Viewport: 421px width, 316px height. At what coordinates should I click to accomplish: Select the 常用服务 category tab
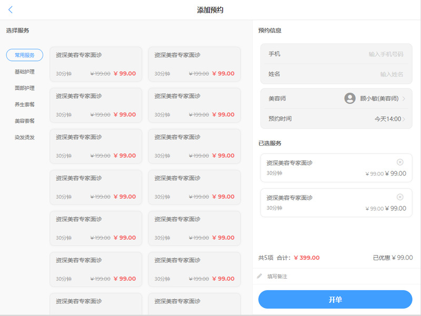[x=24, y=55]
